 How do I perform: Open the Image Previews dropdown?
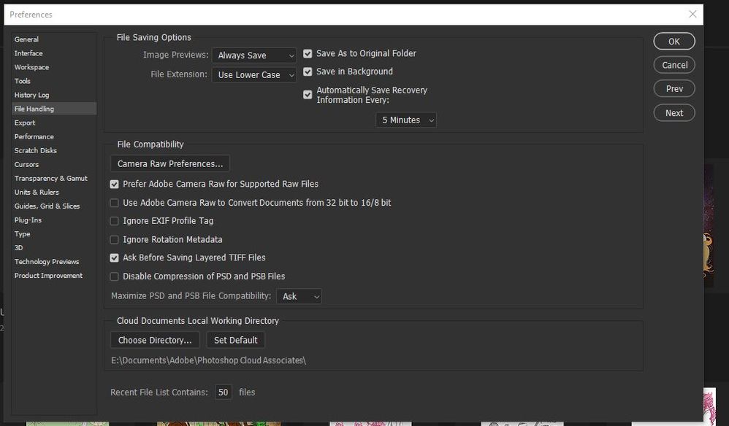(254, 55)
